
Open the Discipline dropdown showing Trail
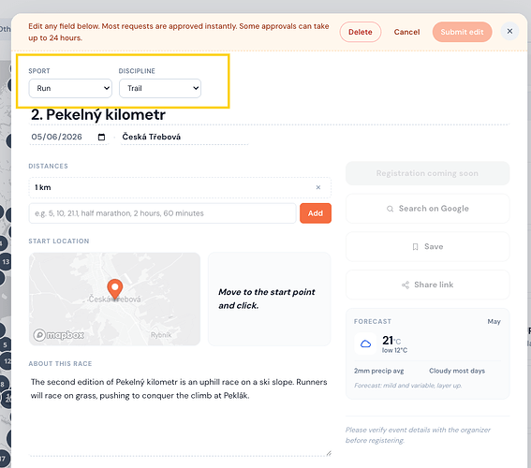point(160,88)
